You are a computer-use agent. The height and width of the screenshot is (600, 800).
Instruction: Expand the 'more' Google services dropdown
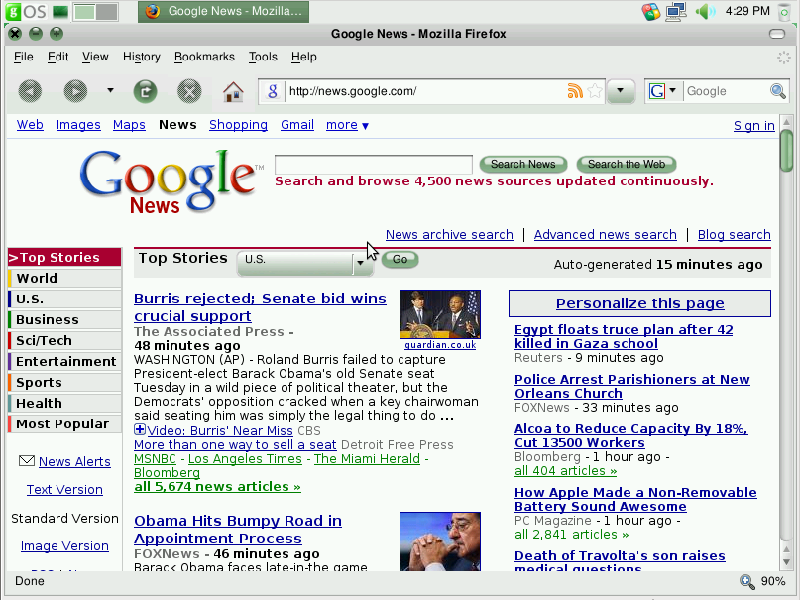[x=347, y=125]
